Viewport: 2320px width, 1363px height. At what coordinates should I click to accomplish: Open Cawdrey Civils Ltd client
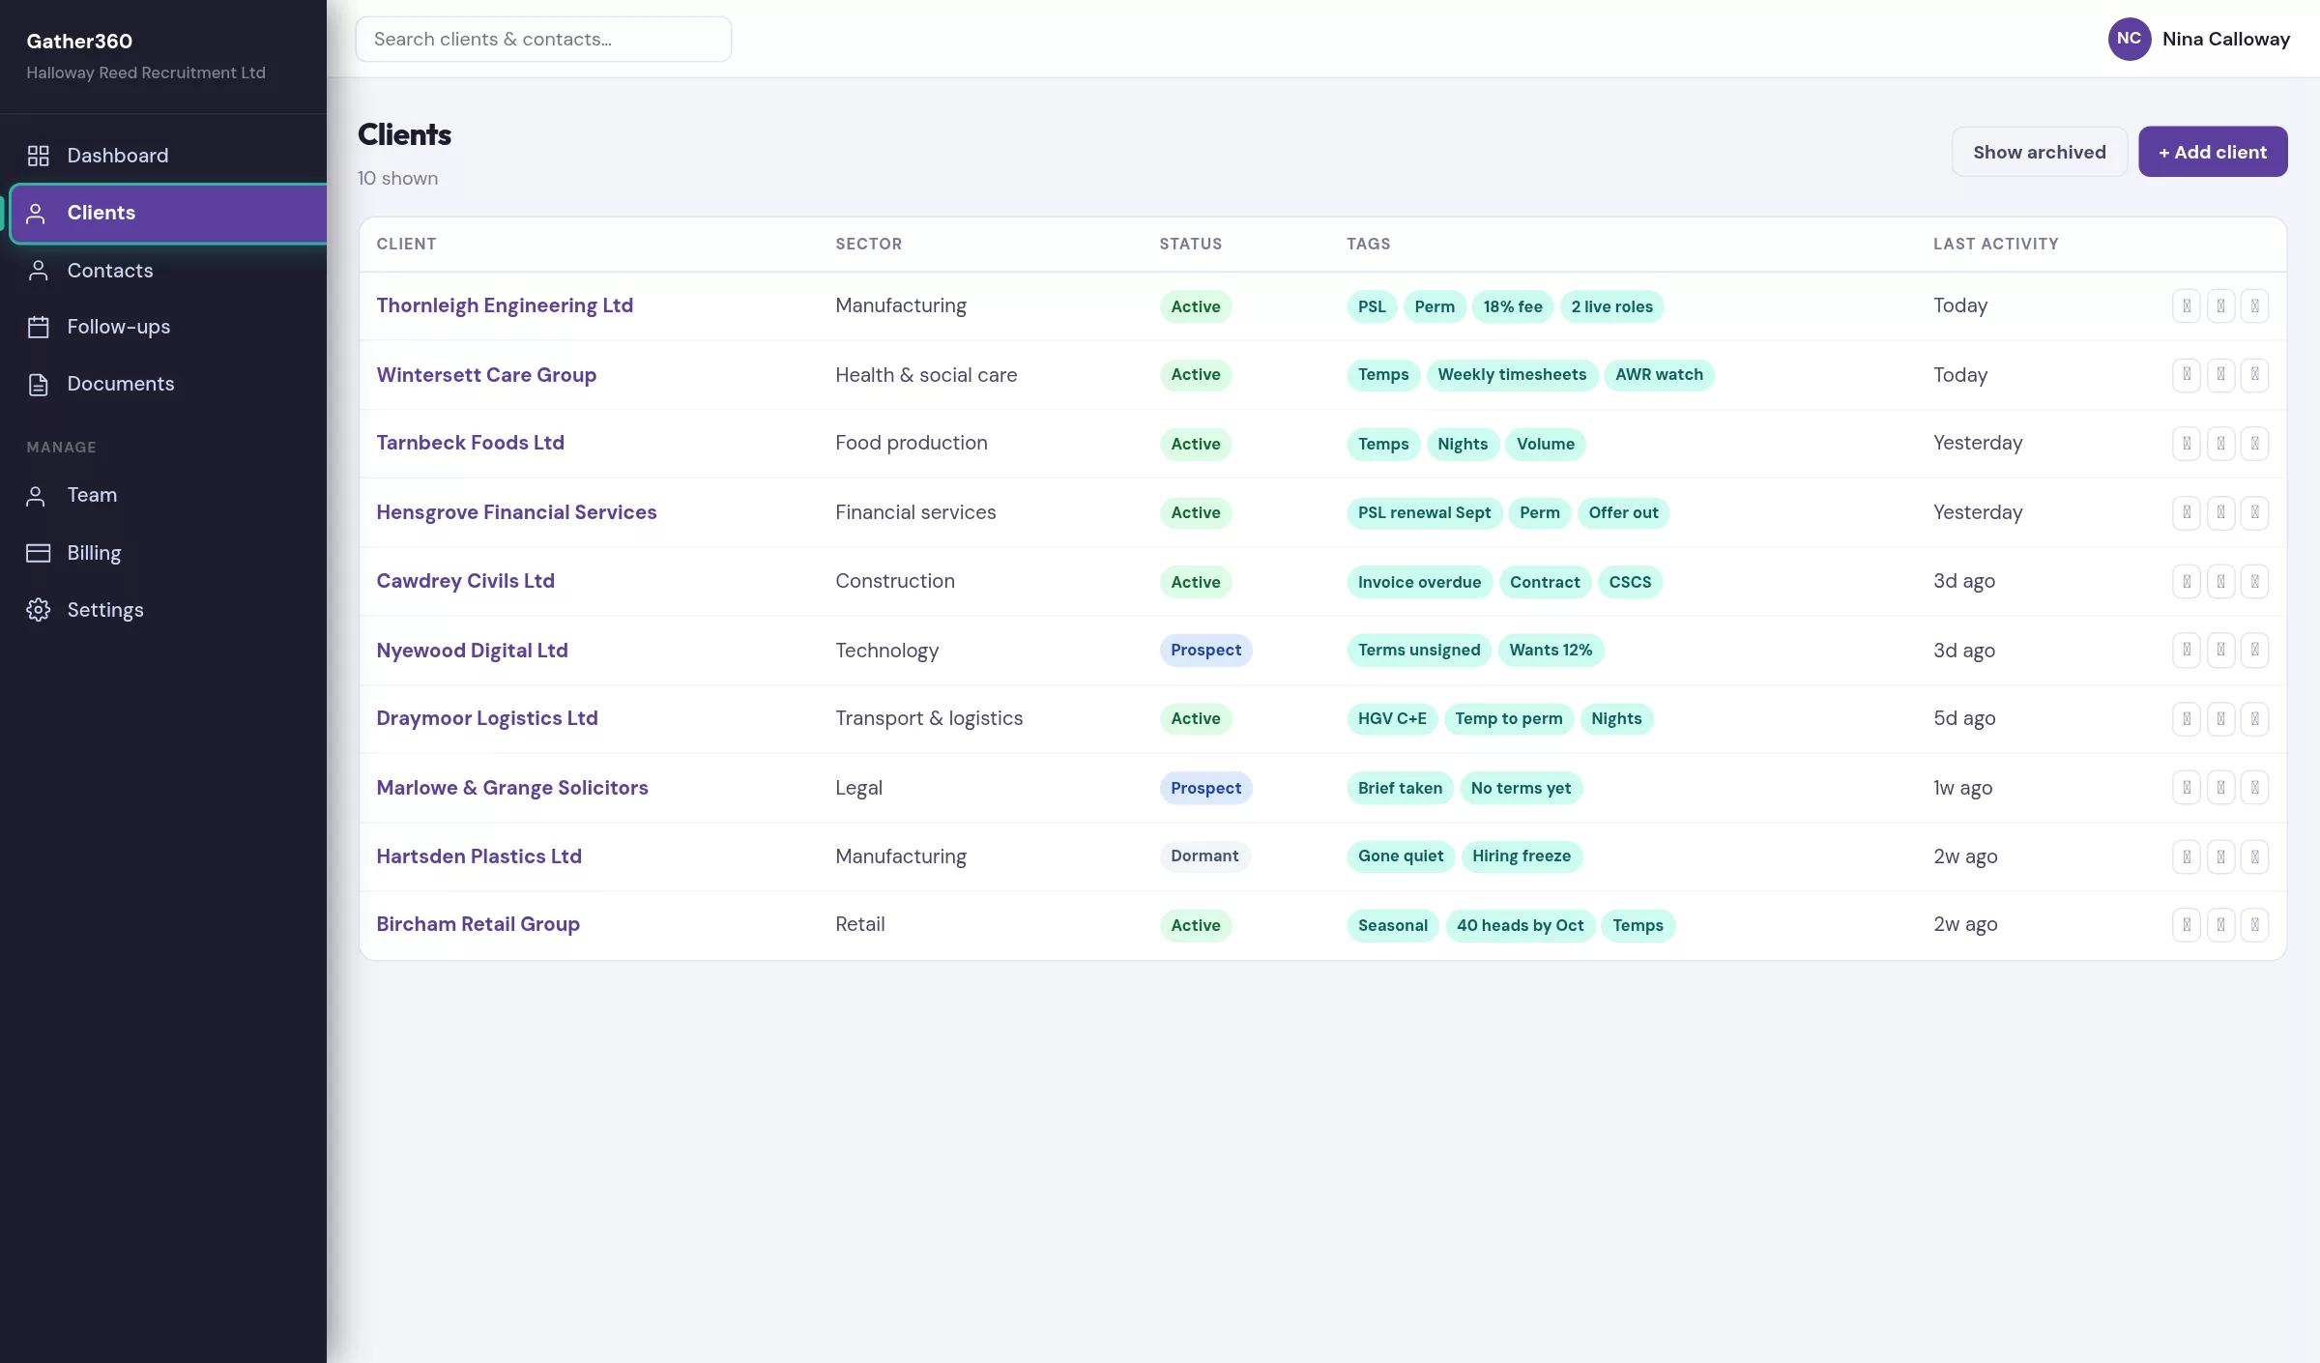(465, 581)
